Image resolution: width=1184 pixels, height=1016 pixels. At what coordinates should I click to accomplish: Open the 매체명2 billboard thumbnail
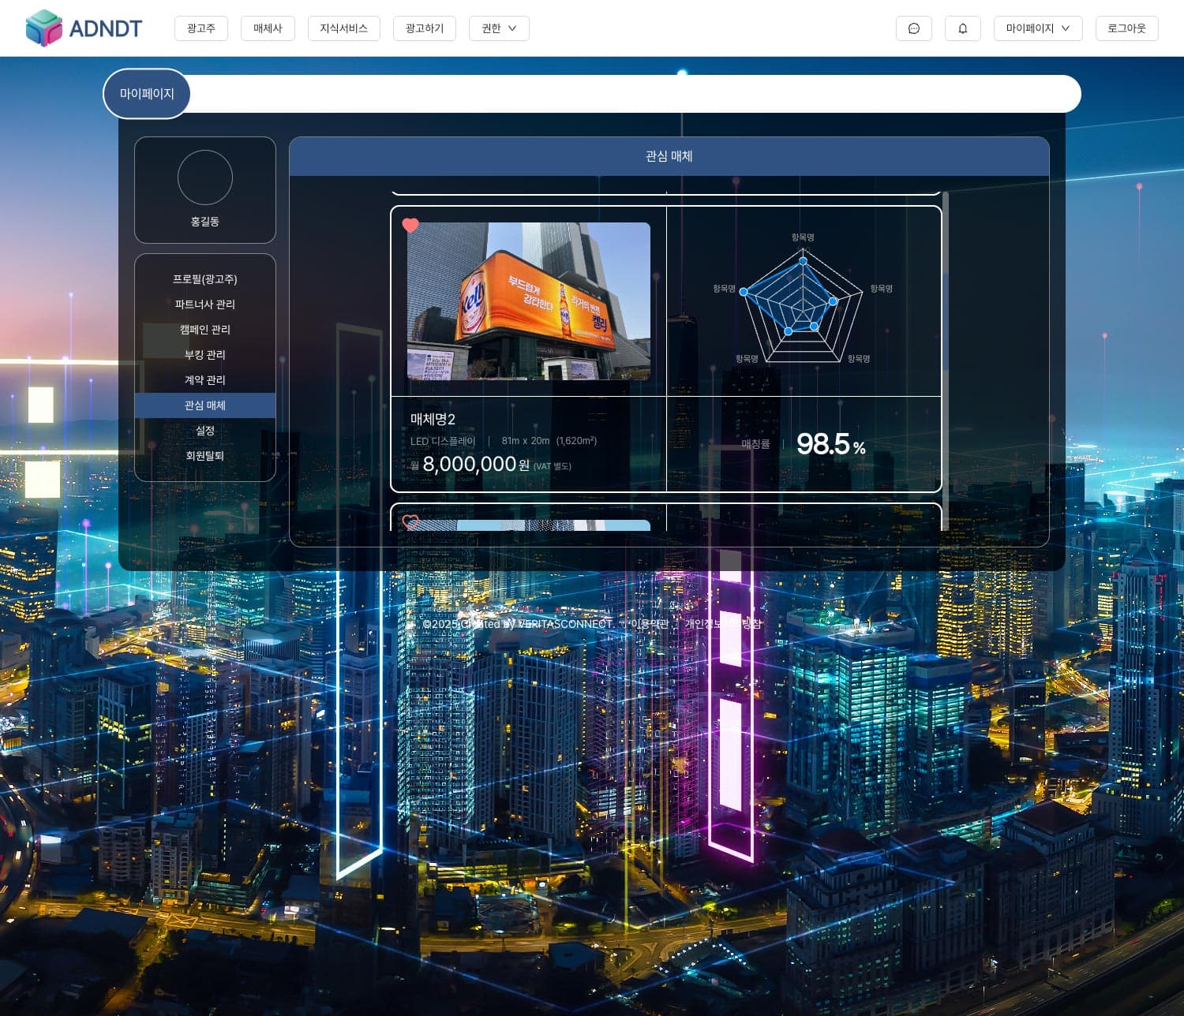[x=528, y=301]
